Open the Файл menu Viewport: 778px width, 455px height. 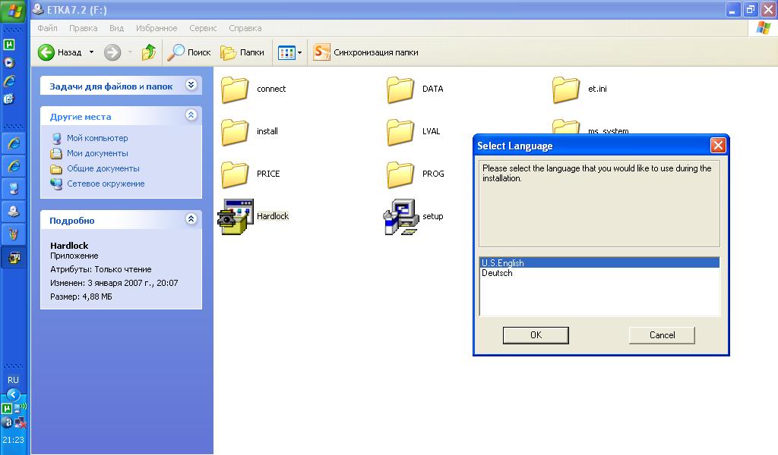pyautogui.click(x=47, y=28)
